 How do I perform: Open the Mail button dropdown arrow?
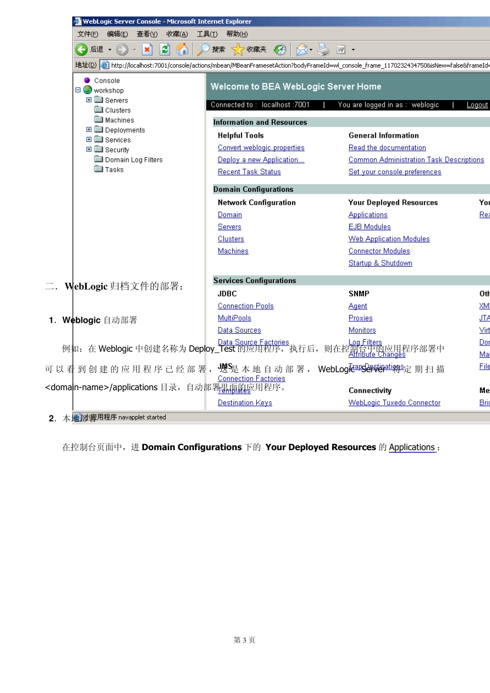(311, 50)
